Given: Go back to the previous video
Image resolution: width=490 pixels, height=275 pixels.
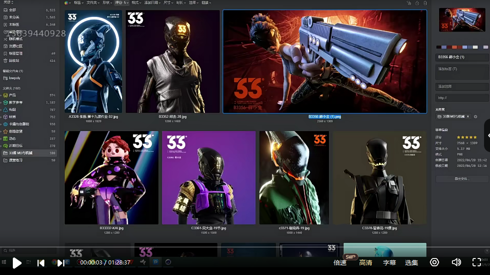Looking at the screenshot, I should tap(41, 263).
